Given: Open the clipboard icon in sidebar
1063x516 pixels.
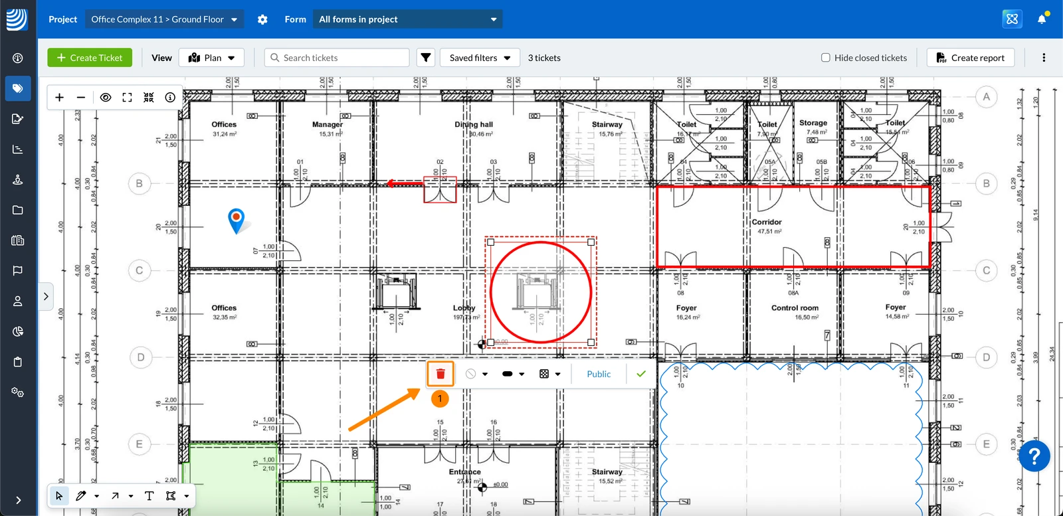Looking at the screenshot, I should 18,362.
